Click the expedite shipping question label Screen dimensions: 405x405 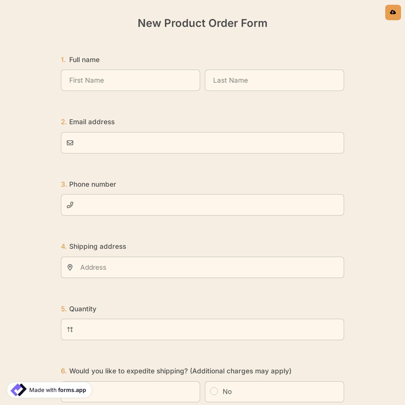(x=180, y=371)
